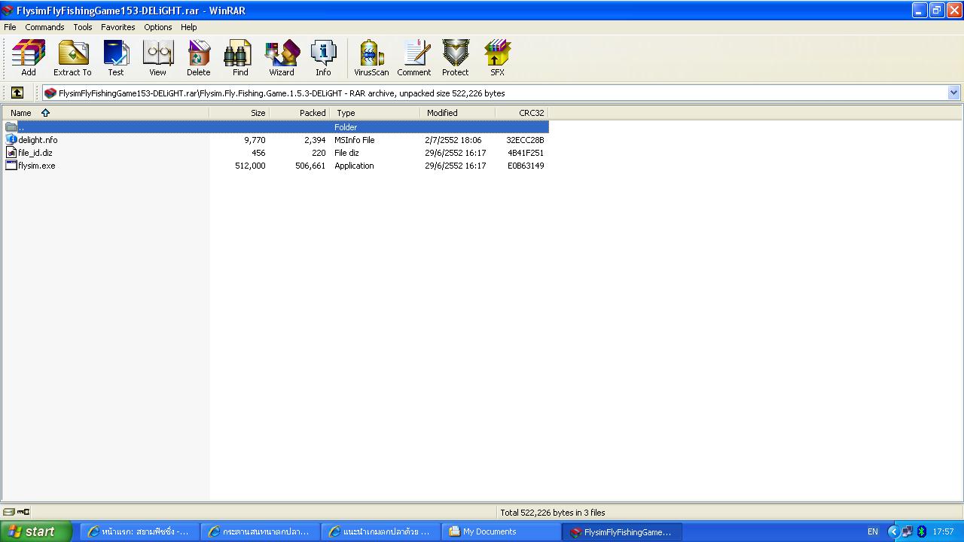Open the Help menu
This screenshot has width=964, height=542.
(x=189, y=27)
